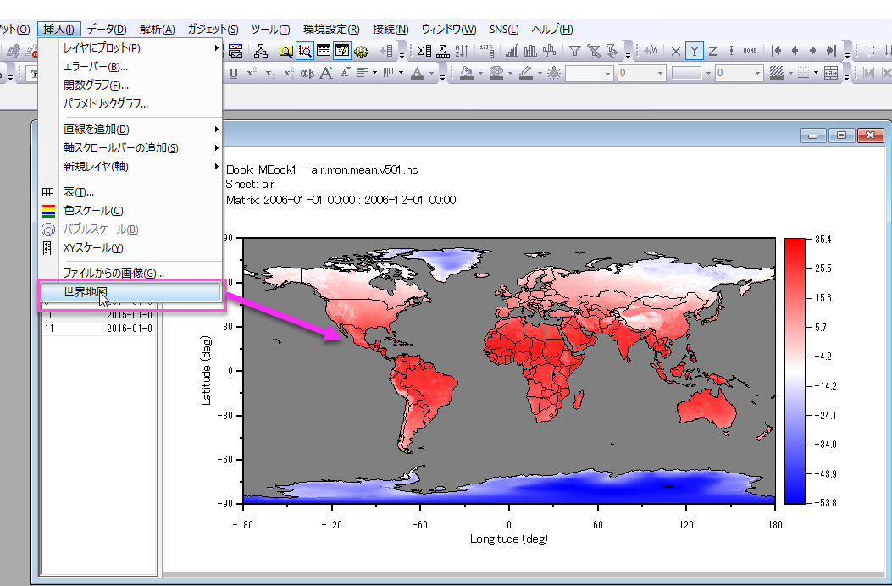Click the superscript x² icon
This screenshot has width=892, height=586.
252,73
